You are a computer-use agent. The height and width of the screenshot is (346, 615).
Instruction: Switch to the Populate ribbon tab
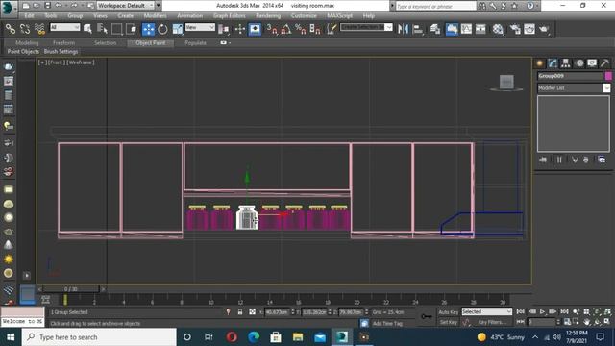[x=195, y=42]
